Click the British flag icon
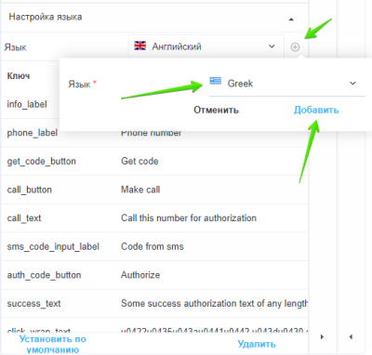The width and height of the screenshot is (372, 355). [140, 46]
